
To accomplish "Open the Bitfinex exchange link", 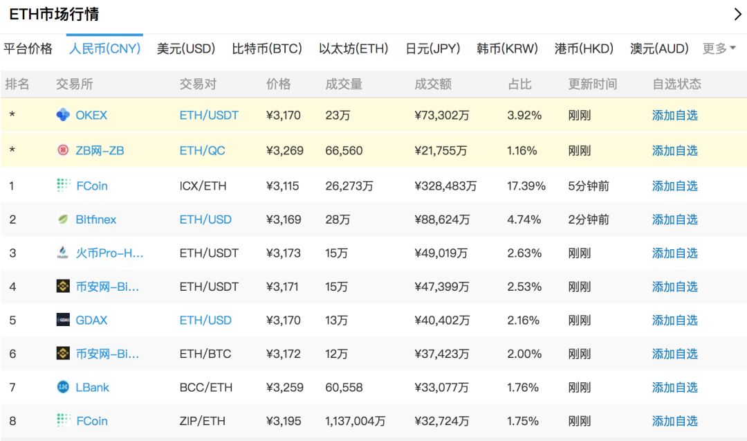I will [x=95, y=219].
